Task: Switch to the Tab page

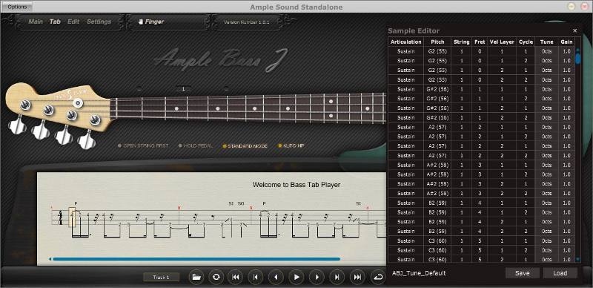Action: pos(55,22)
